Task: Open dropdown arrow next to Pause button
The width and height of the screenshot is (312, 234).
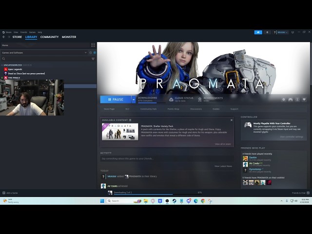Action: [x=134, y=99]
